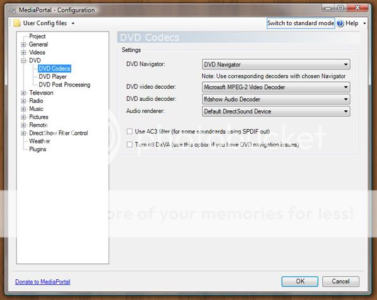Select the Weather tree item
This screenshot has height=300, width=377.
pyautogui.click(x=40, y=141)
